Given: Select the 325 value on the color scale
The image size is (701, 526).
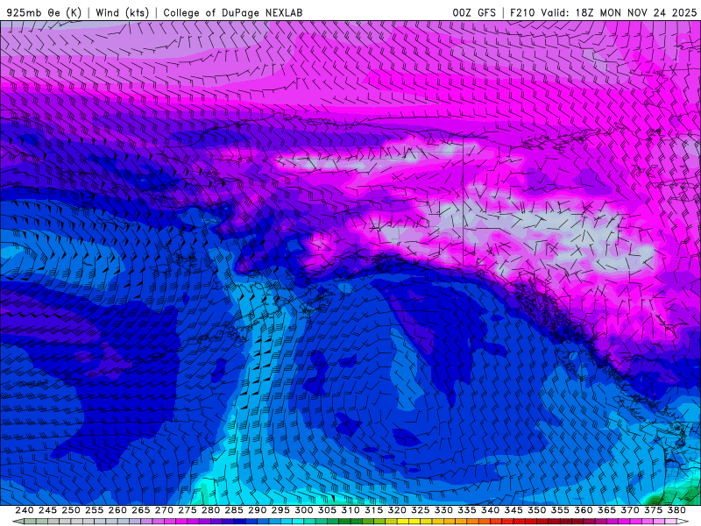Looking at the screenshot, I should pos(421,510).
